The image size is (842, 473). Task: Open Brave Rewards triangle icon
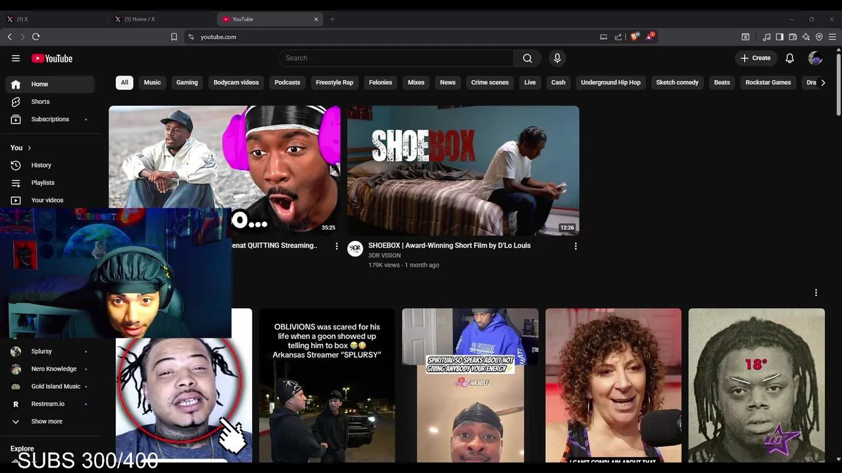click(649, 37)
